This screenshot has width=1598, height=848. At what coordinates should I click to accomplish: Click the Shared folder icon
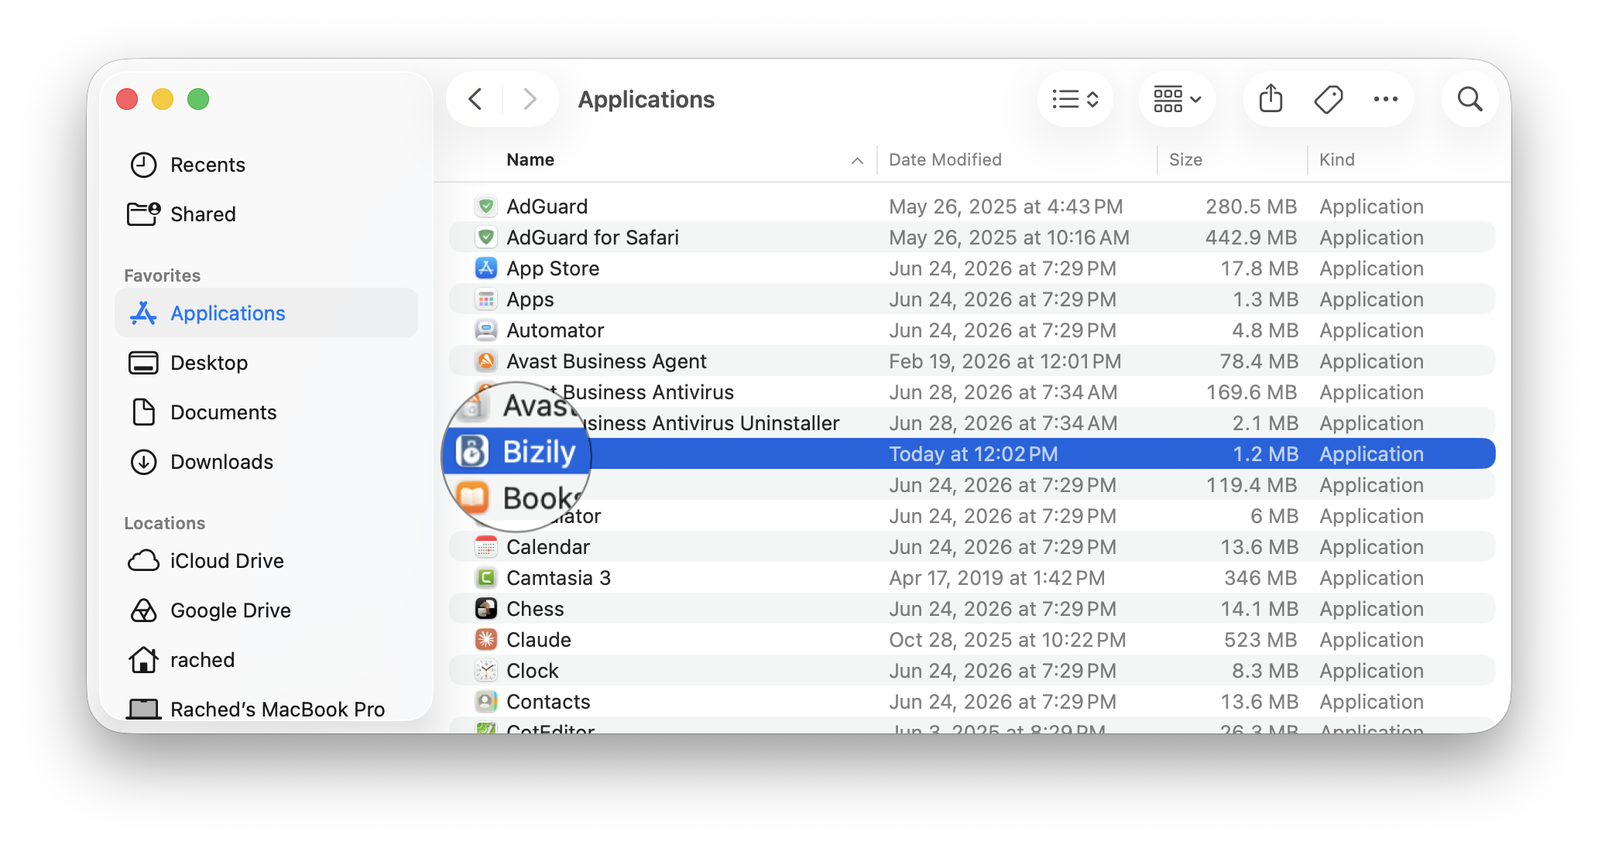[x=143, y=214]
